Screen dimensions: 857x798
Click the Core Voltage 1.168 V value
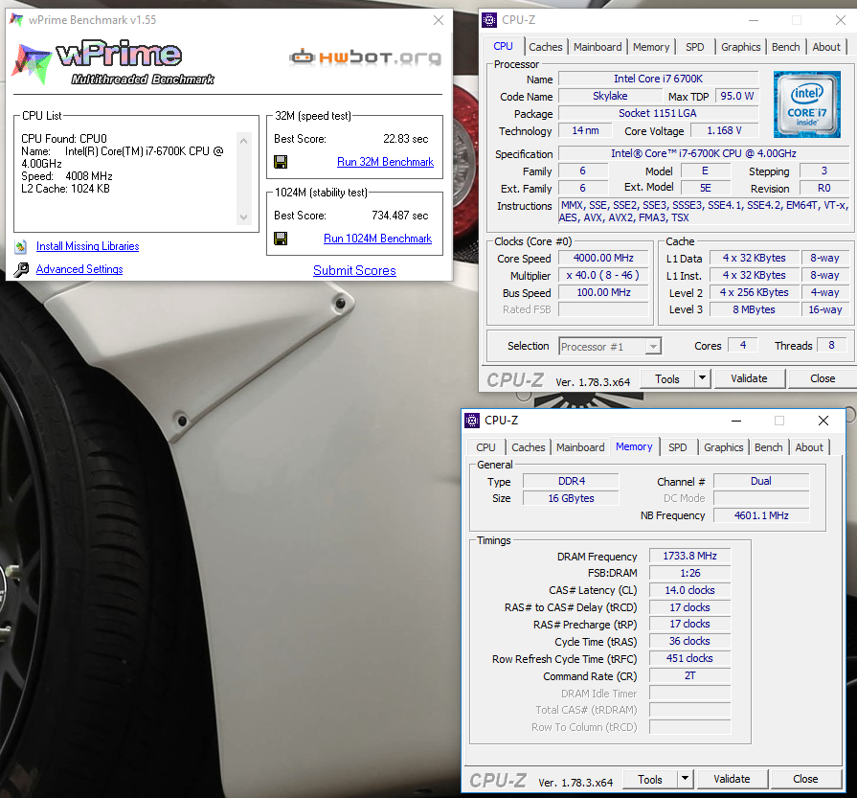(x=724, y=130)
